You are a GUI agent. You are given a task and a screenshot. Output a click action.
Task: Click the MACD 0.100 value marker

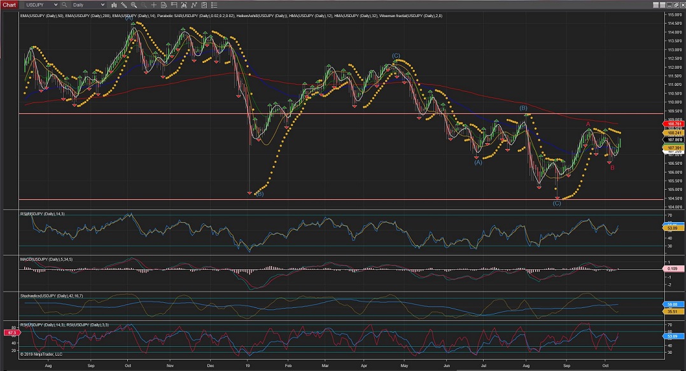tap(674, 269)
